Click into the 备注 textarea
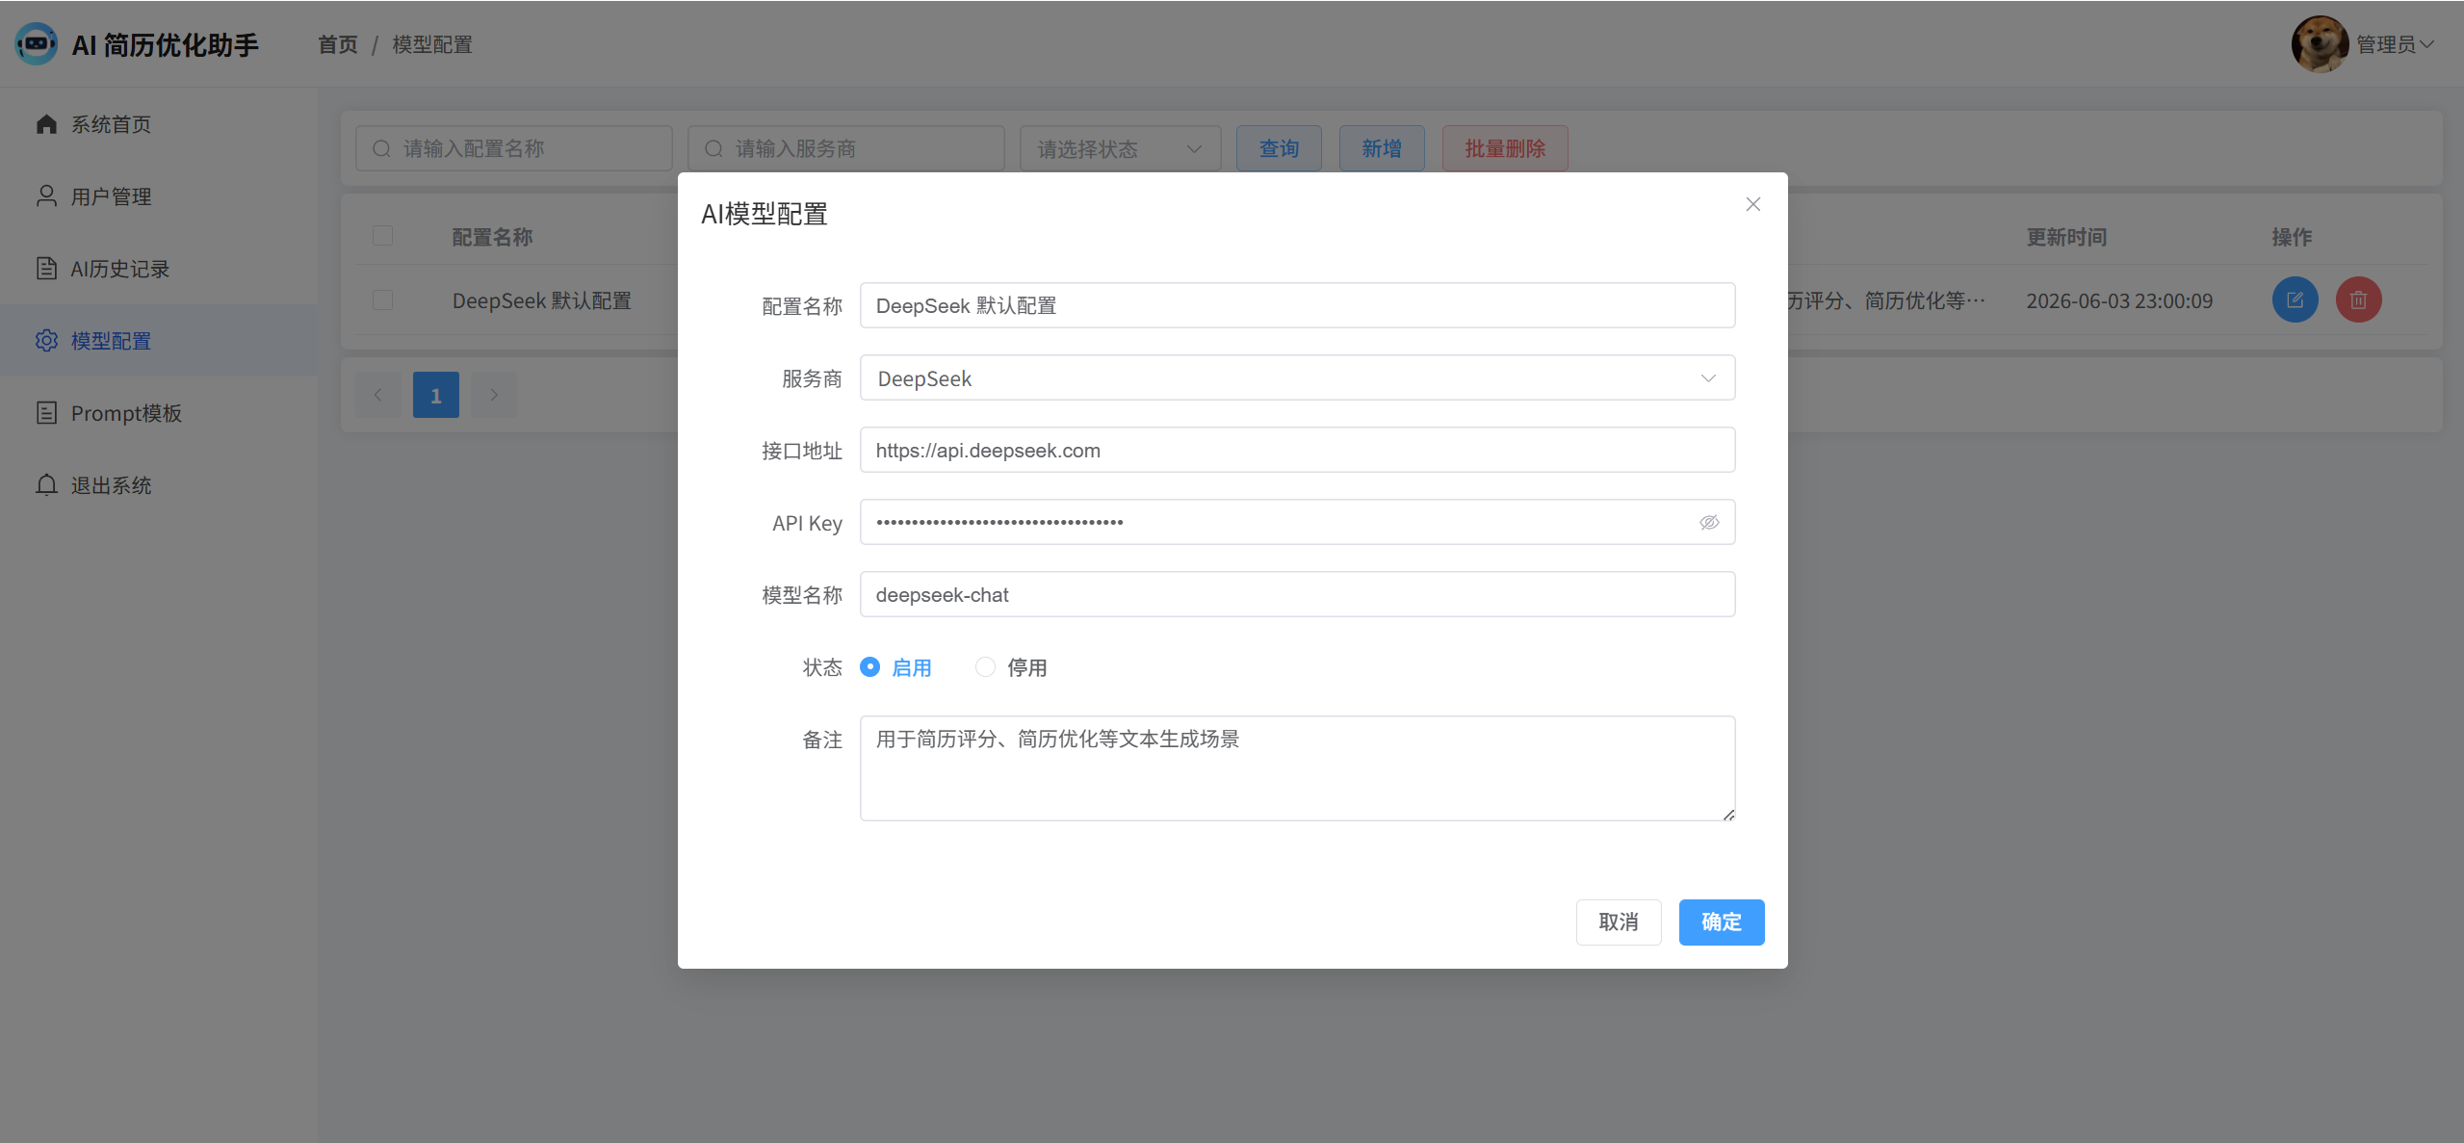Screen dimensions: 2464x1143 click(1297, 767)
